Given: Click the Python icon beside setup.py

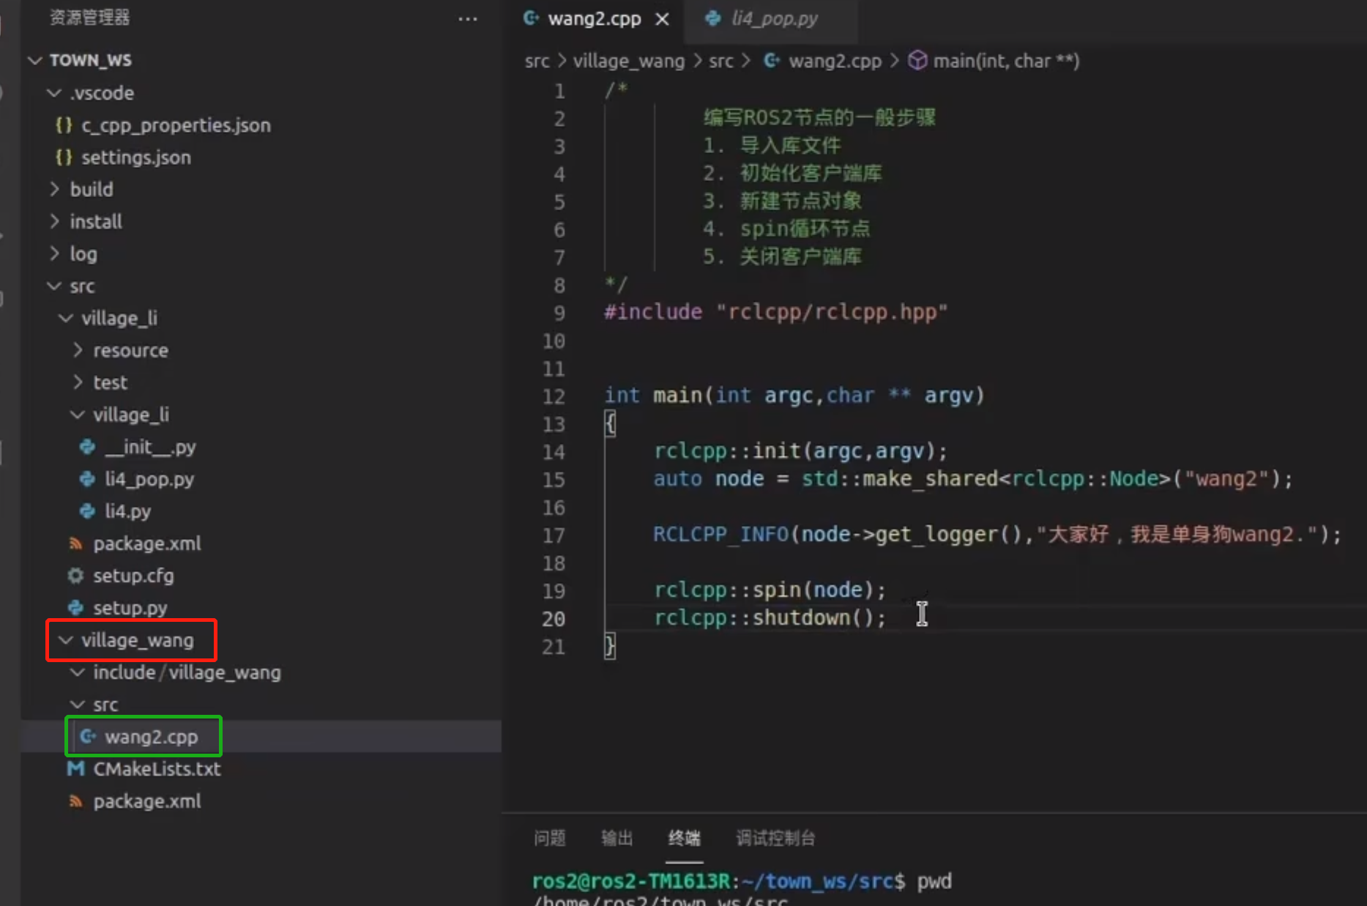Looking at the screenshot, I should tap(75, 607).
